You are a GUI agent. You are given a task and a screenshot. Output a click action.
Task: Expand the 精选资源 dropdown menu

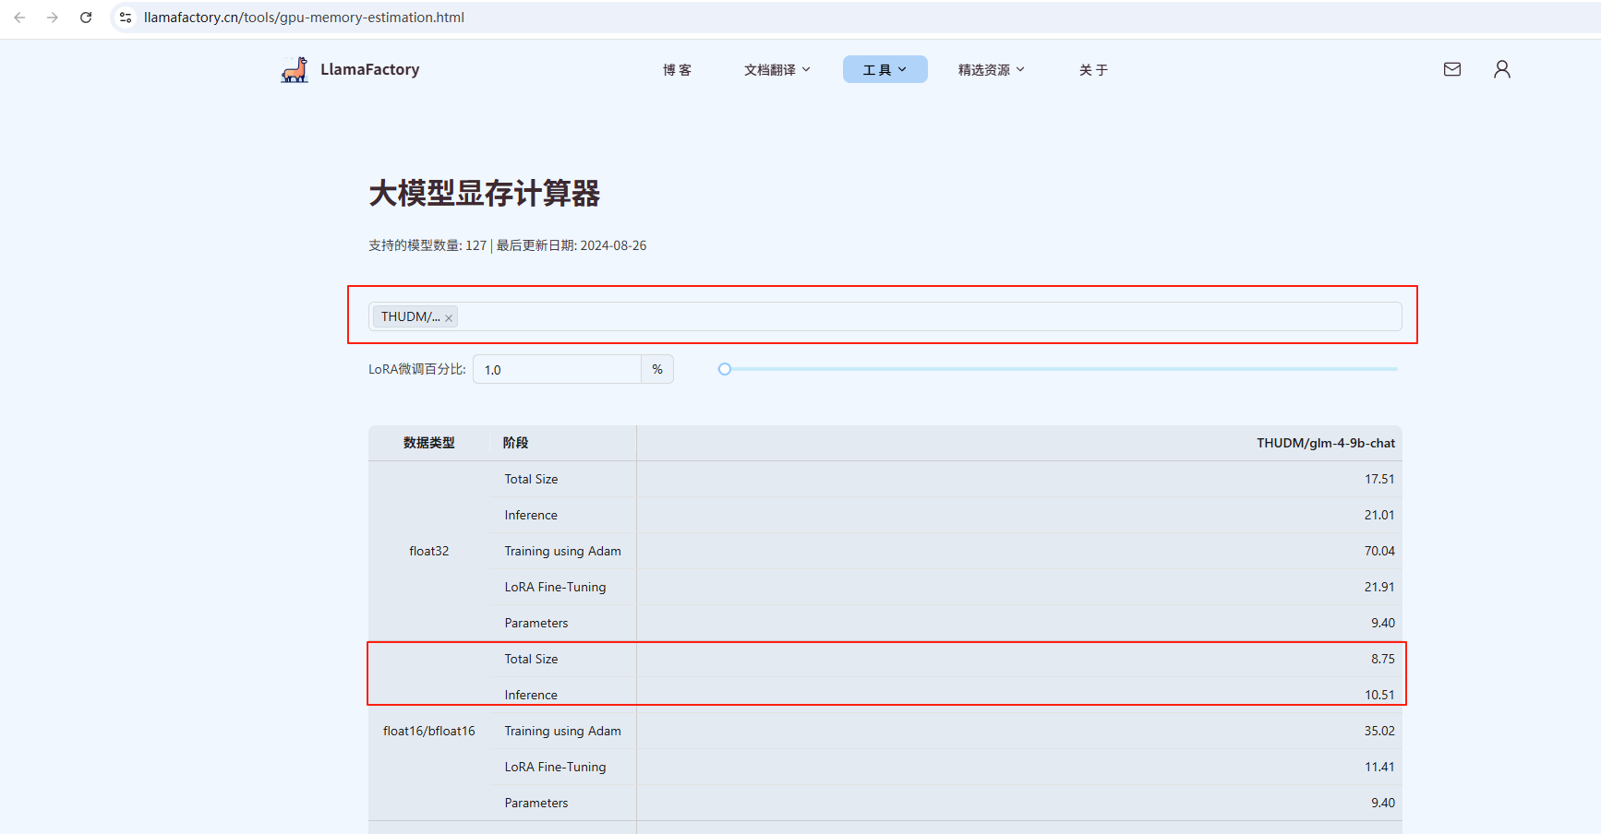991,70
